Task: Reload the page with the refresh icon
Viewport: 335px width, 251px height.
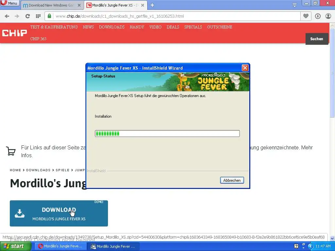Action: pyautogui.click(x=27, y=16)
